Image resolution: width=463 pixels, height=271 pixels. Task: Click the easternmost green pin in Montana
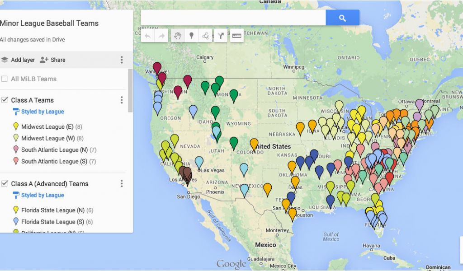tap(234, 96)
